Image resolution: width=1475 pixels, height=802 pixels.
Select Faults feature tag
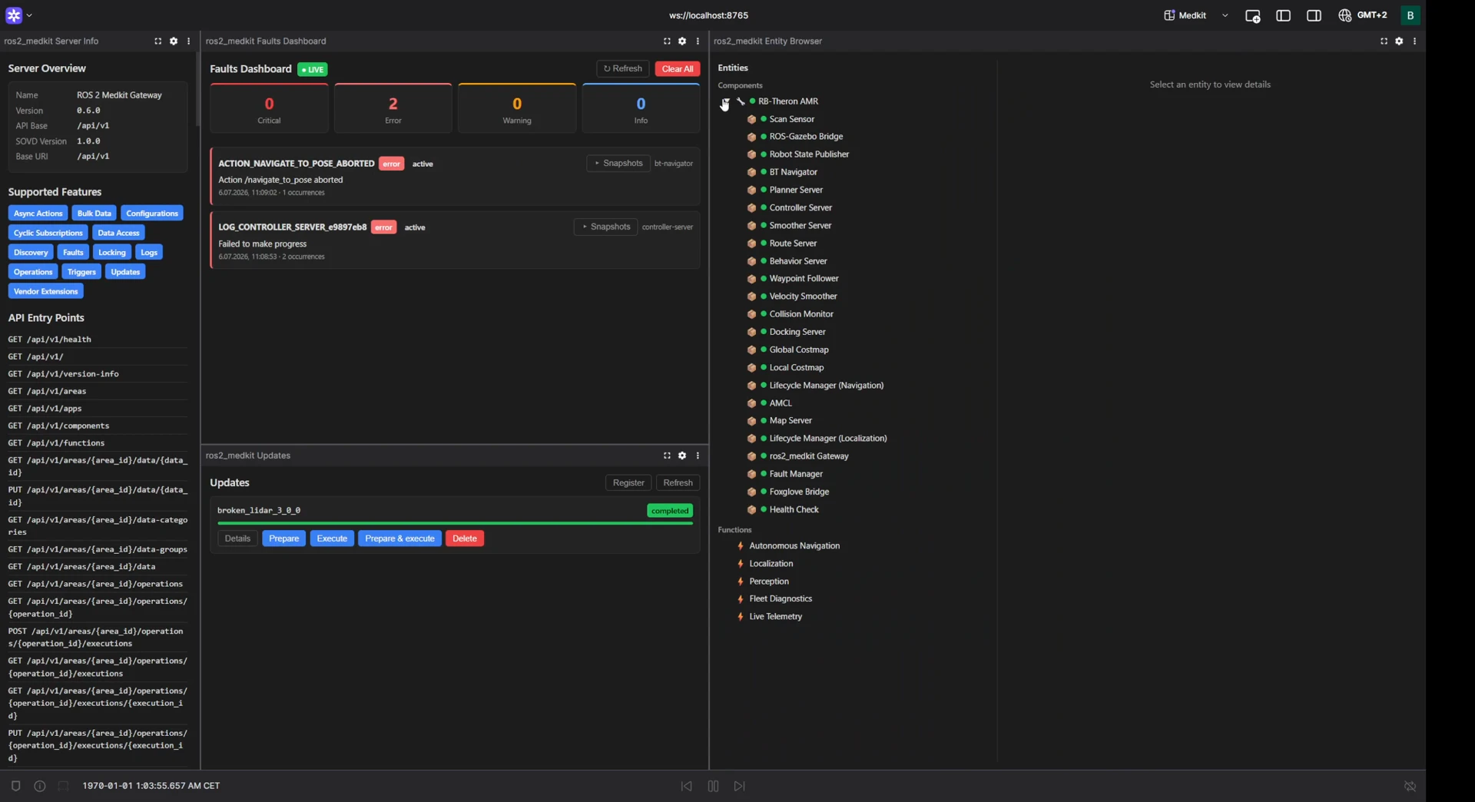click(x=73, y=253)
